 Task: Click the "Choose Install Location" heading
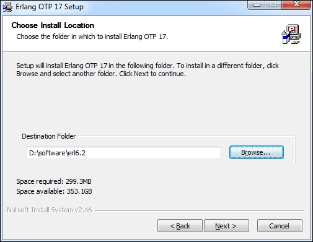coord(53,25)
